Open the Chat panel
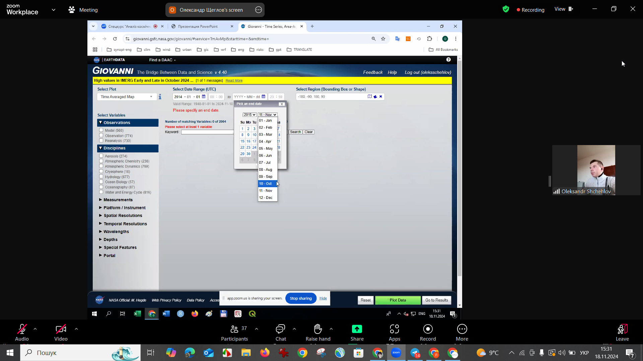Image resolution: width=643 pixels, height=361 pixels. pos(280,329)
